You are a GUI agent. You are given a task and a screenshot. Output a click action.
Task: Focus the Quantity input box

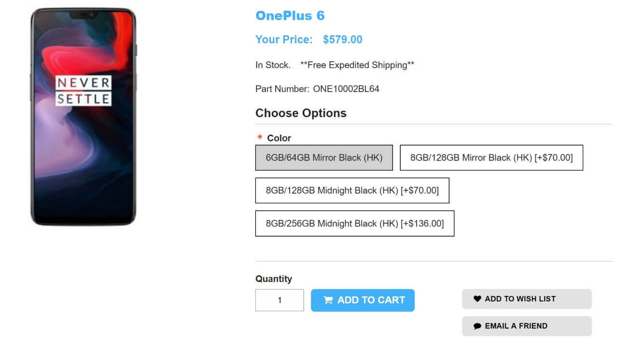[280, 300]
